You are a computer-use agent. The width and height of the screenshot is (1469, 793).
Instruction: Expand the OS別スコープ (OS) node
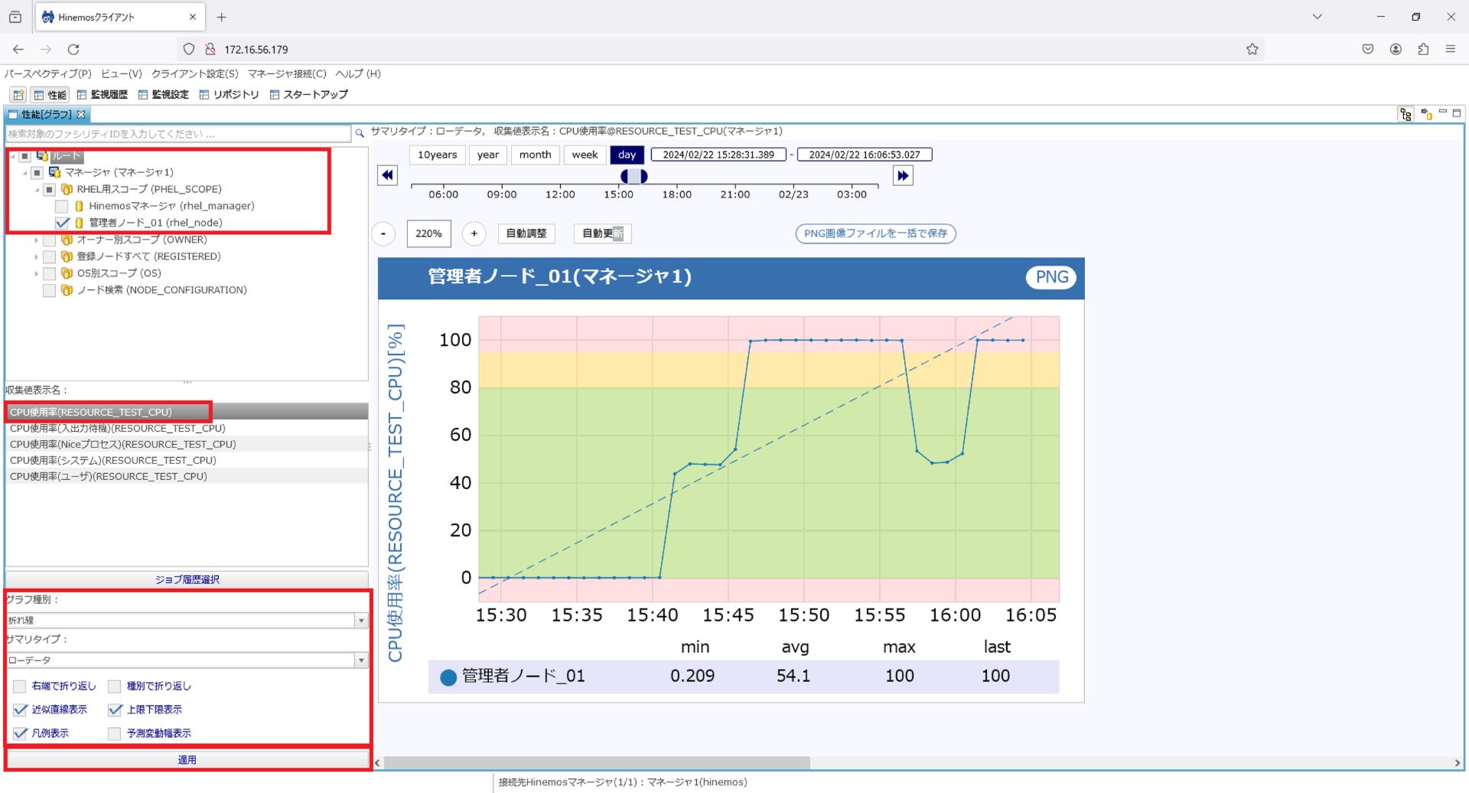36,273
